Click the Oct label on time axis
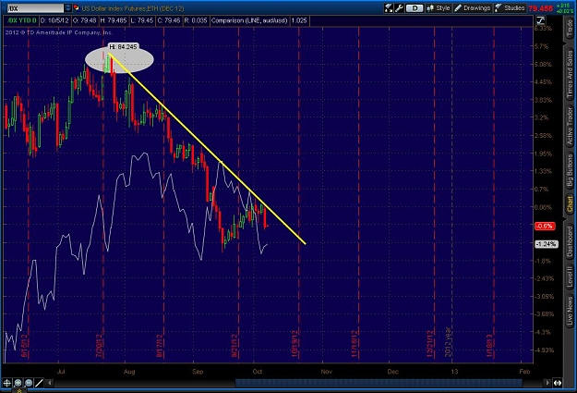 [258, 371]
